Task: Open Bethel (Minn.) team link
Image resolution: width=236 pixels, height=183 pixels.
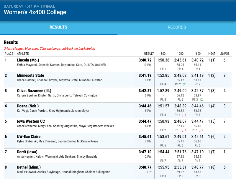Action: tap(29, 167)
